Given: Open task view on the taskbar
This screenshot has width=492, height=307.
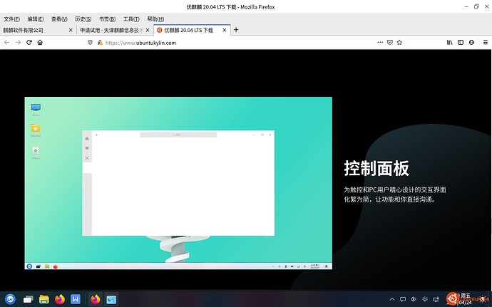Looking at the screenshot, I should click(29, 299).
